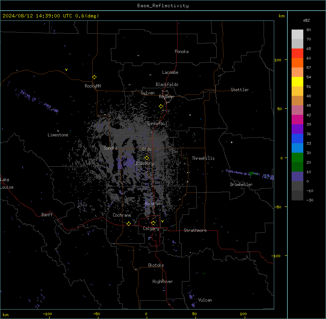Click the Stettler label
The width and height of the screenshot is (326, 319).
pos(240,90)
